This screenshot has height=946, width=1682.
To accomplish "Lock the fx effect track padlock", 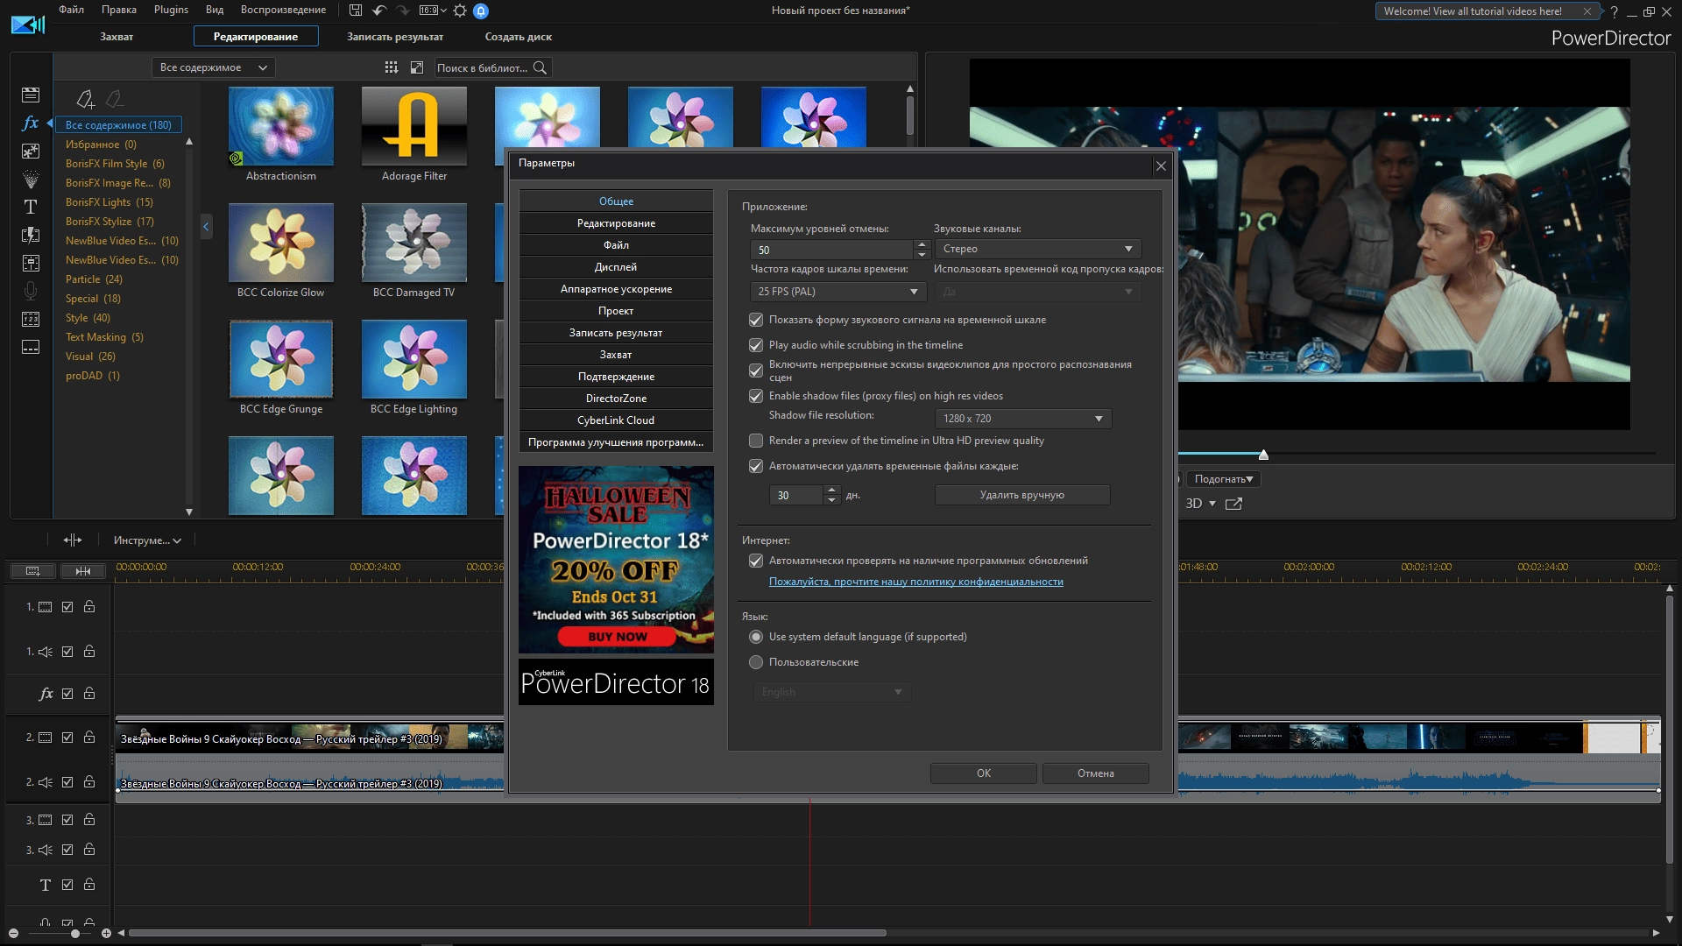I will [89, 693].
